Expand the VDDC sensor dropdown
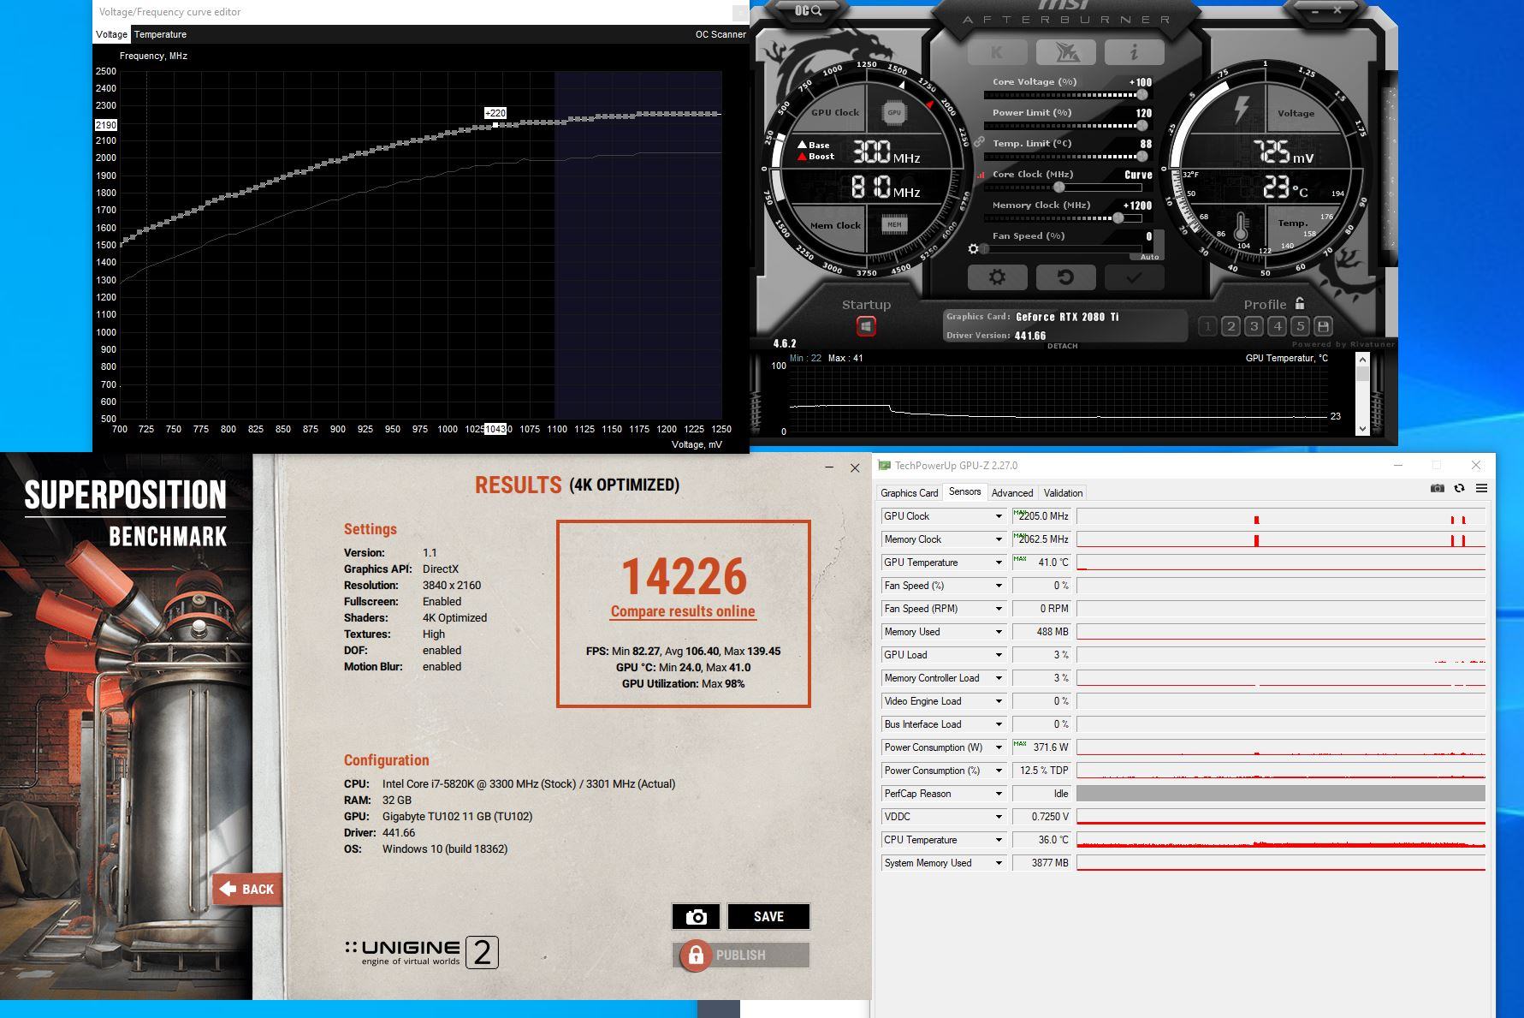The image size is (1524, 1018). point(998,817)
